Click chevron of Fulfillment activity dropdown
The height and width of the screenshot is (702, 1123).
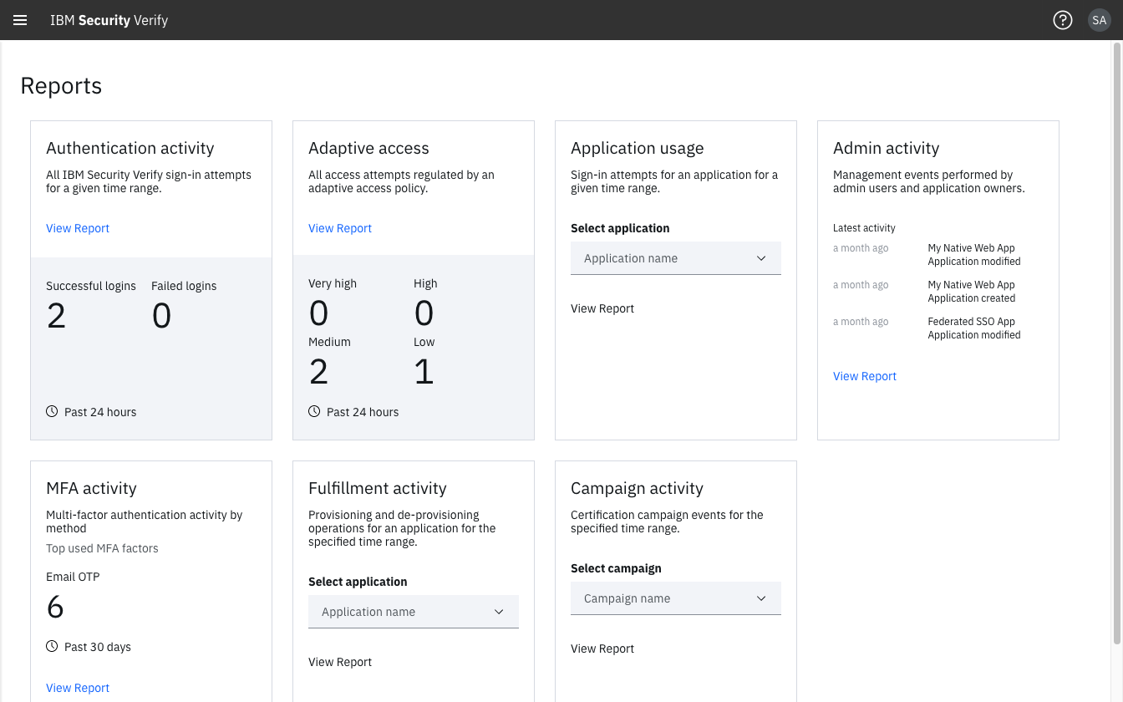click(x=499, y=612)
